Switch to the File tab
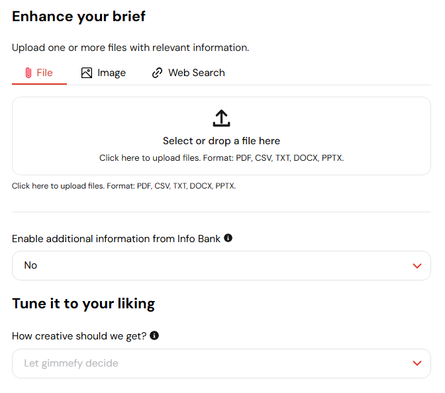 click(x=39, y=73)
